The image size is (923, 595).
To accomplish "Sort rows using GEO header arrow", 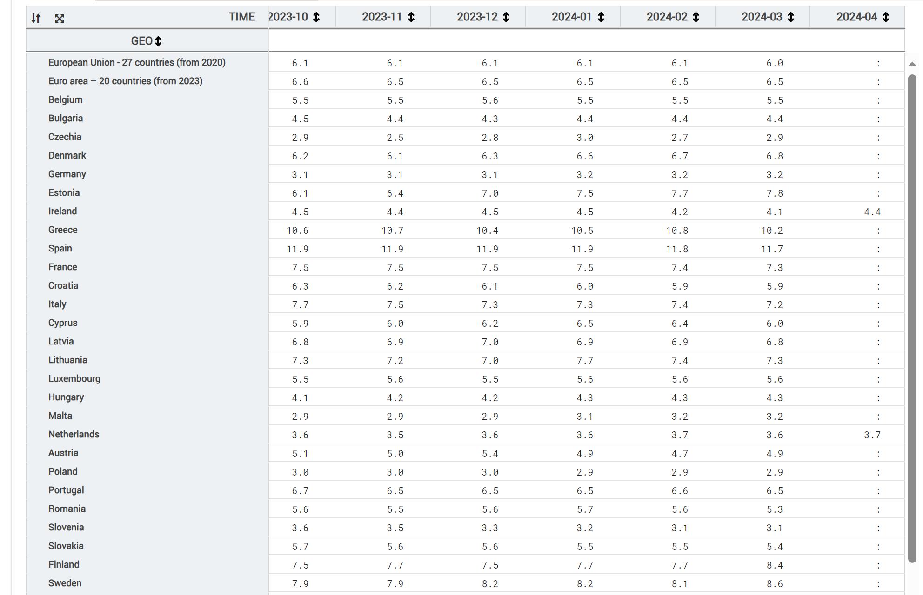I will pyautogui.click(x=158, y=41).
